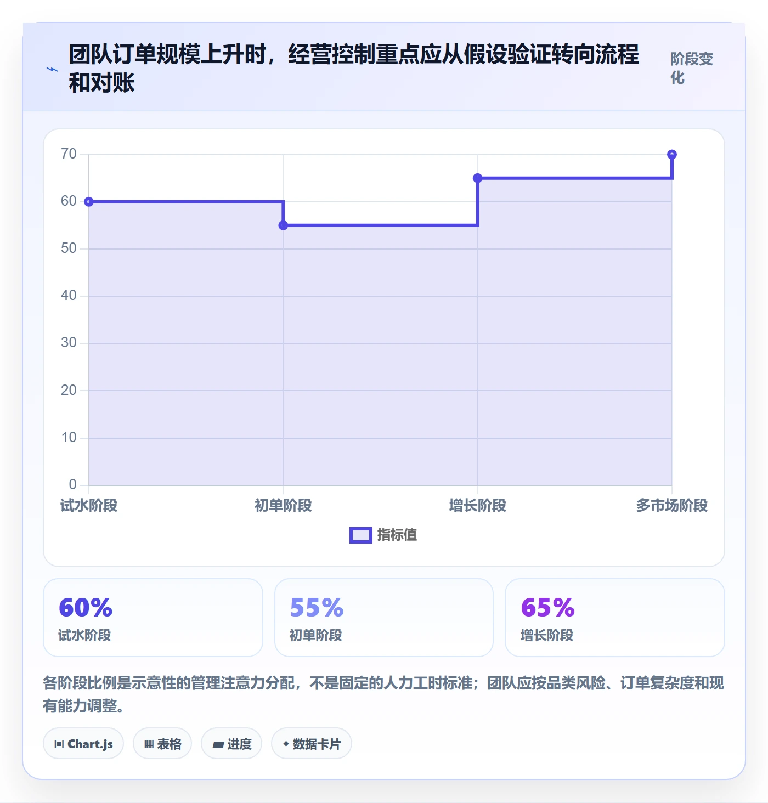Click the square icon in the Chart.js chip
768x803 pixels.
pos(59,744)
